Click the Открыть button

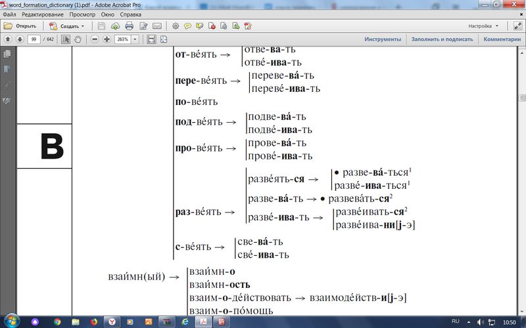(x=20, y=26)
